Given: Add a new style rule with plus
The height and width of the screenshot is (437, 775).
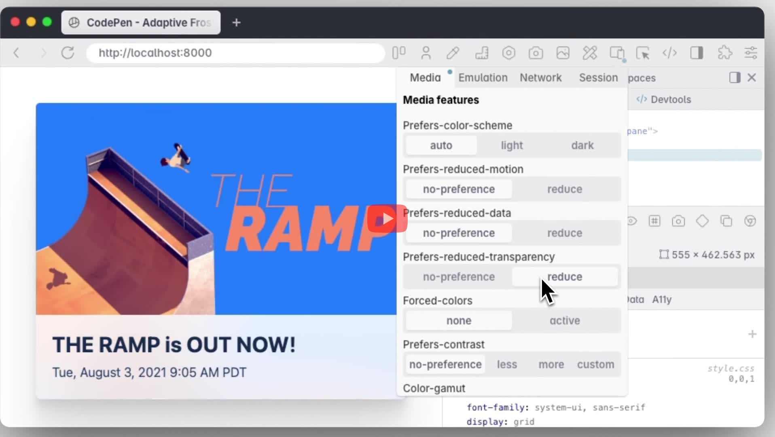Looking at the screenshot, I should 752,334.
